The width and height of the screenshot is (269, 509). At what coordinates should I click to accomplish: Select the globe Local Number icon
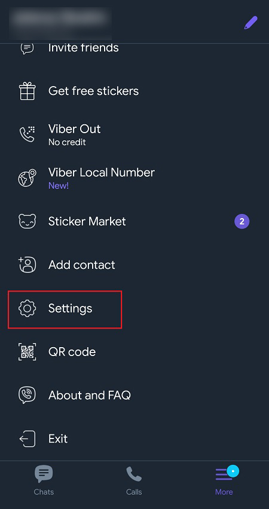[x=27, y=178]
